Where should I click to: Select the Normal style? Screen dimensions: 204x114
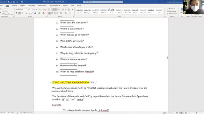point(79,11)
